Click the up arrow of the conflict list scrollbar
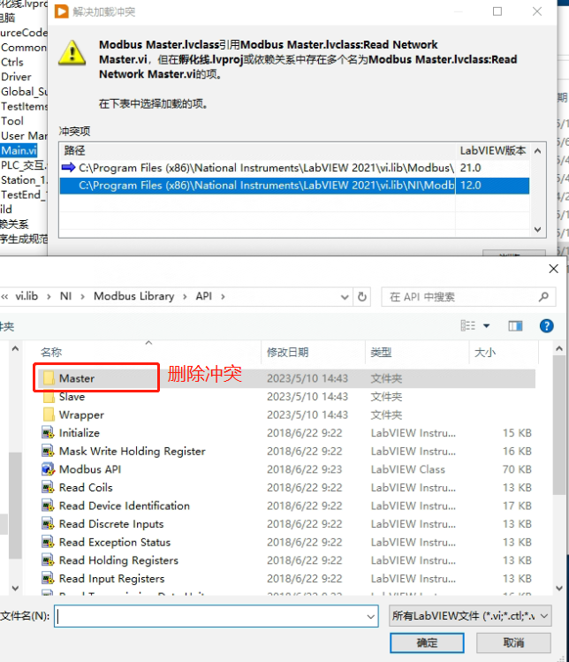 click(537, 151)
